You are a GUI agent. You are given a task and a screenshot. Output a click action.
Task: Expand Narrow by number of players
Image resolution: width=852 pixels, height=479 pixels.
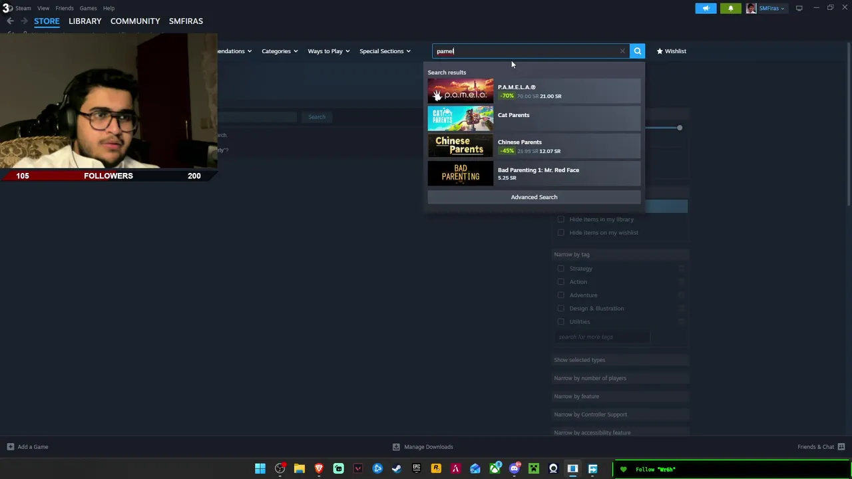tap(620, 378)
